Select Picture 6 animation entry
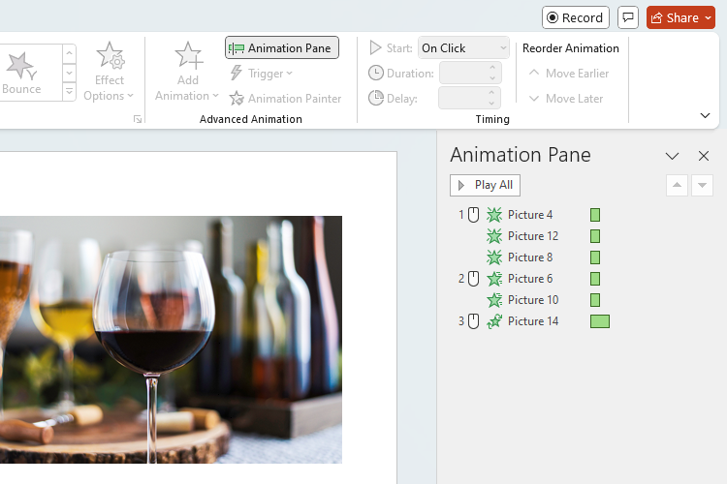Screen dimensions: 727x484 [x=530, y=279]
